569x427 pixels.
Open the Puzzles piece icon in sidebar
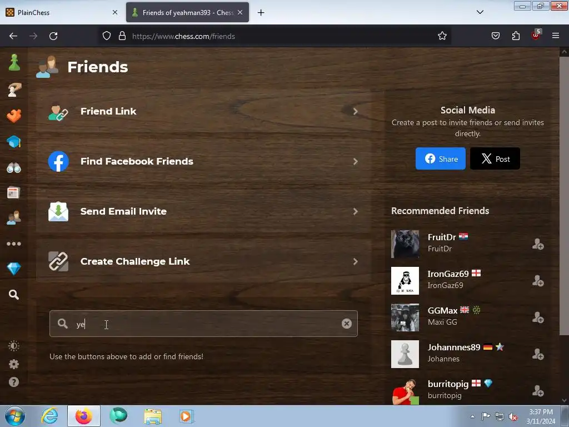14,116
